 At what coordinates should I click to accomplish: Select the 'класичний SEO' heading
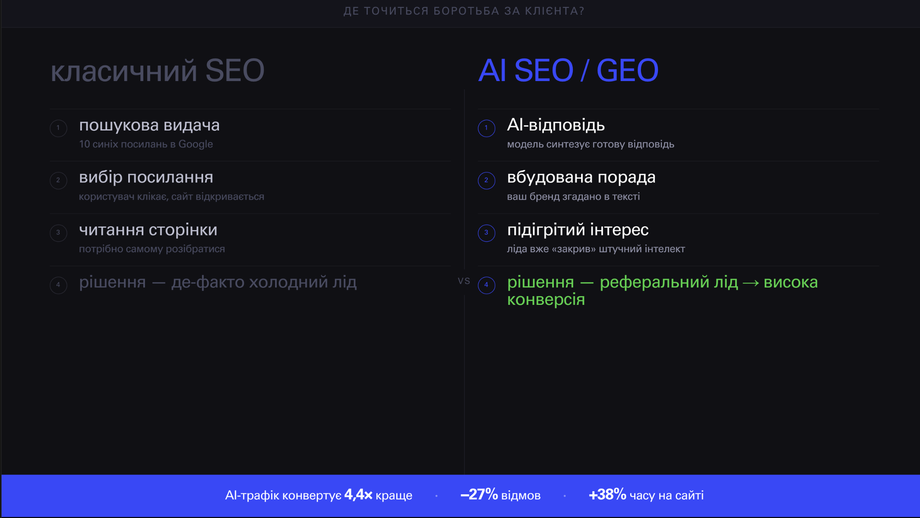[157, 70]
